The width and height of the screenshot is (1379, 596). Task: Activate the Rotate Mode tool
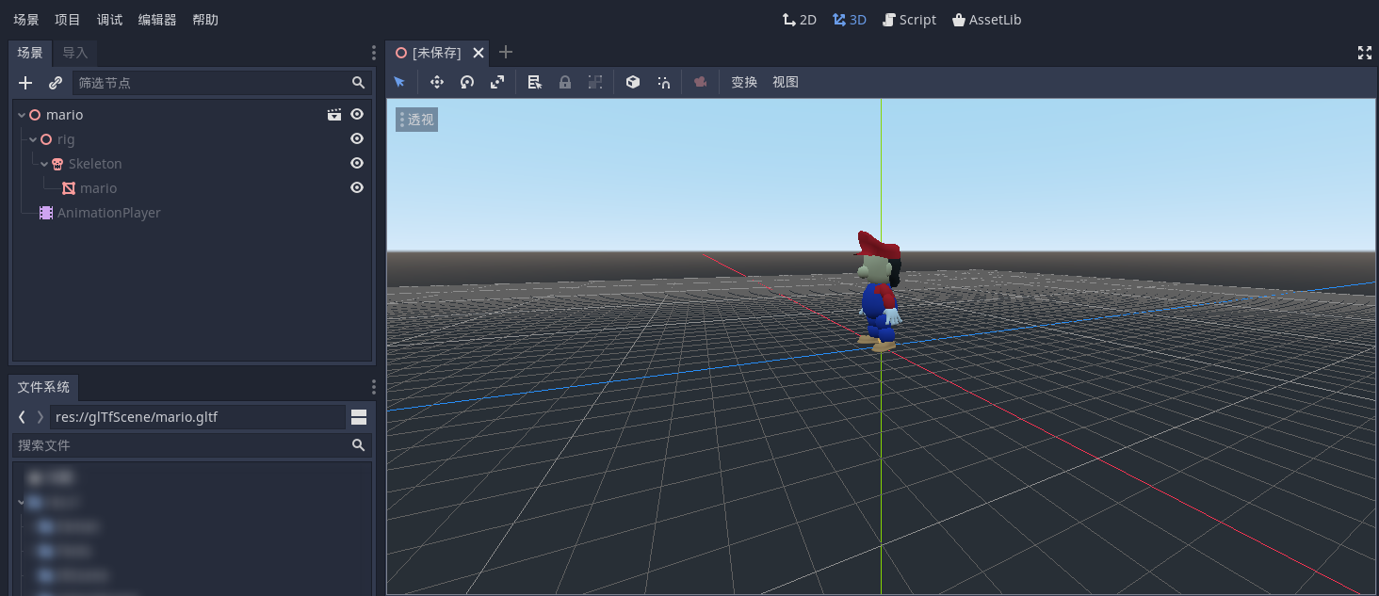point(467,82)
